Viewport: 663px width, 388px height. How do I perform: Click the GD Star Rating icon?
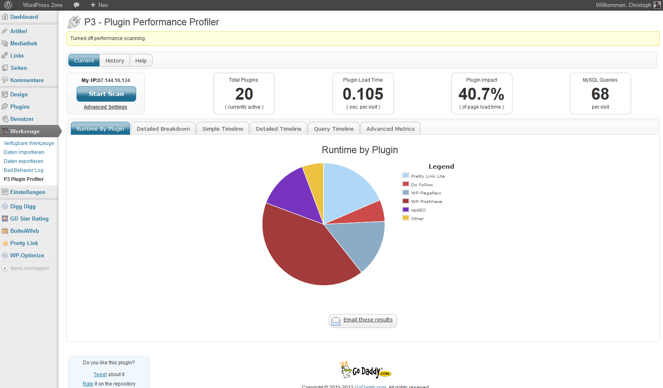tap(5, 219)
